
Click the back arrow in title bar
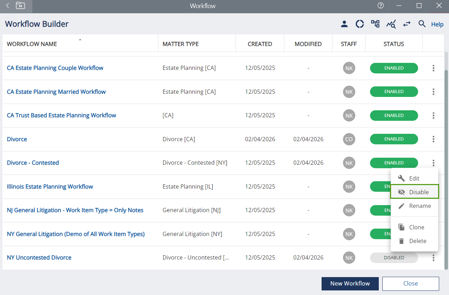(8, 6)
